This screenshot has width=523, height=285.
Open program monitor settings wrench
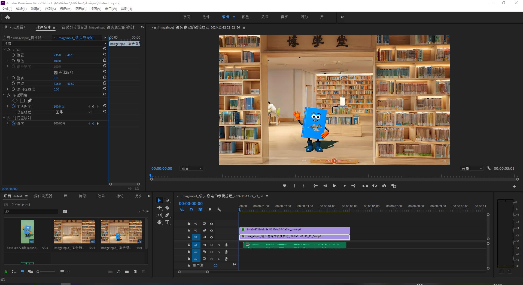coord(489,168)
